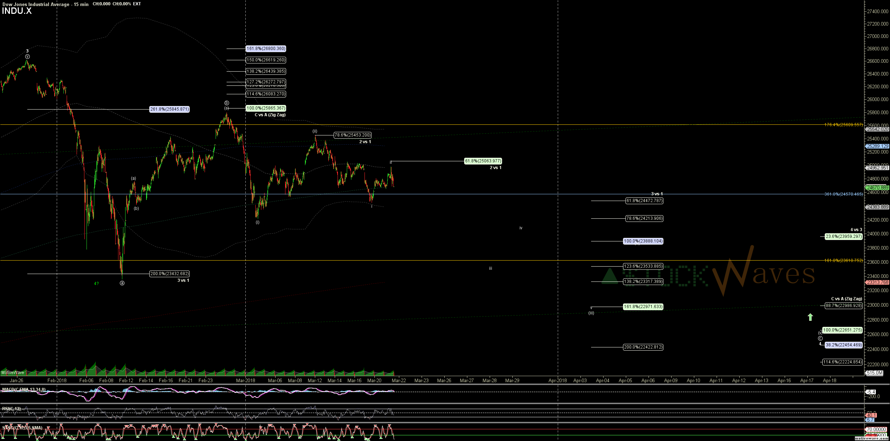Click the 40.1 RSI value tag
The image size is (890, 441).
[x=872, y=415]
